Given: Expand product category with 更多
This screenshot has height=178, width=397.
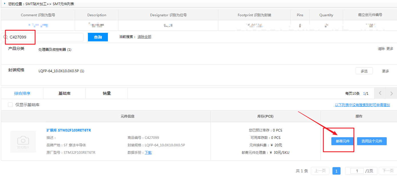Looking at the screenshot, I should (x=390, y=49).
